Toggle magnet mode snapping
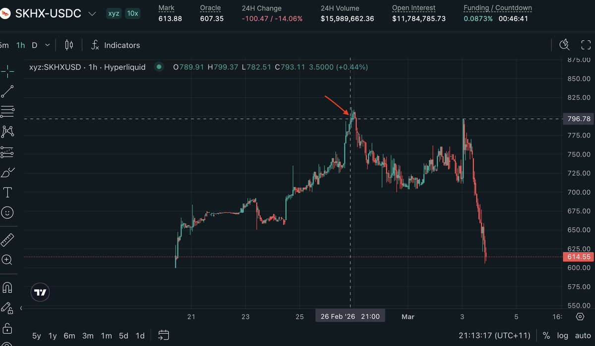 click(x=7, y=287)
